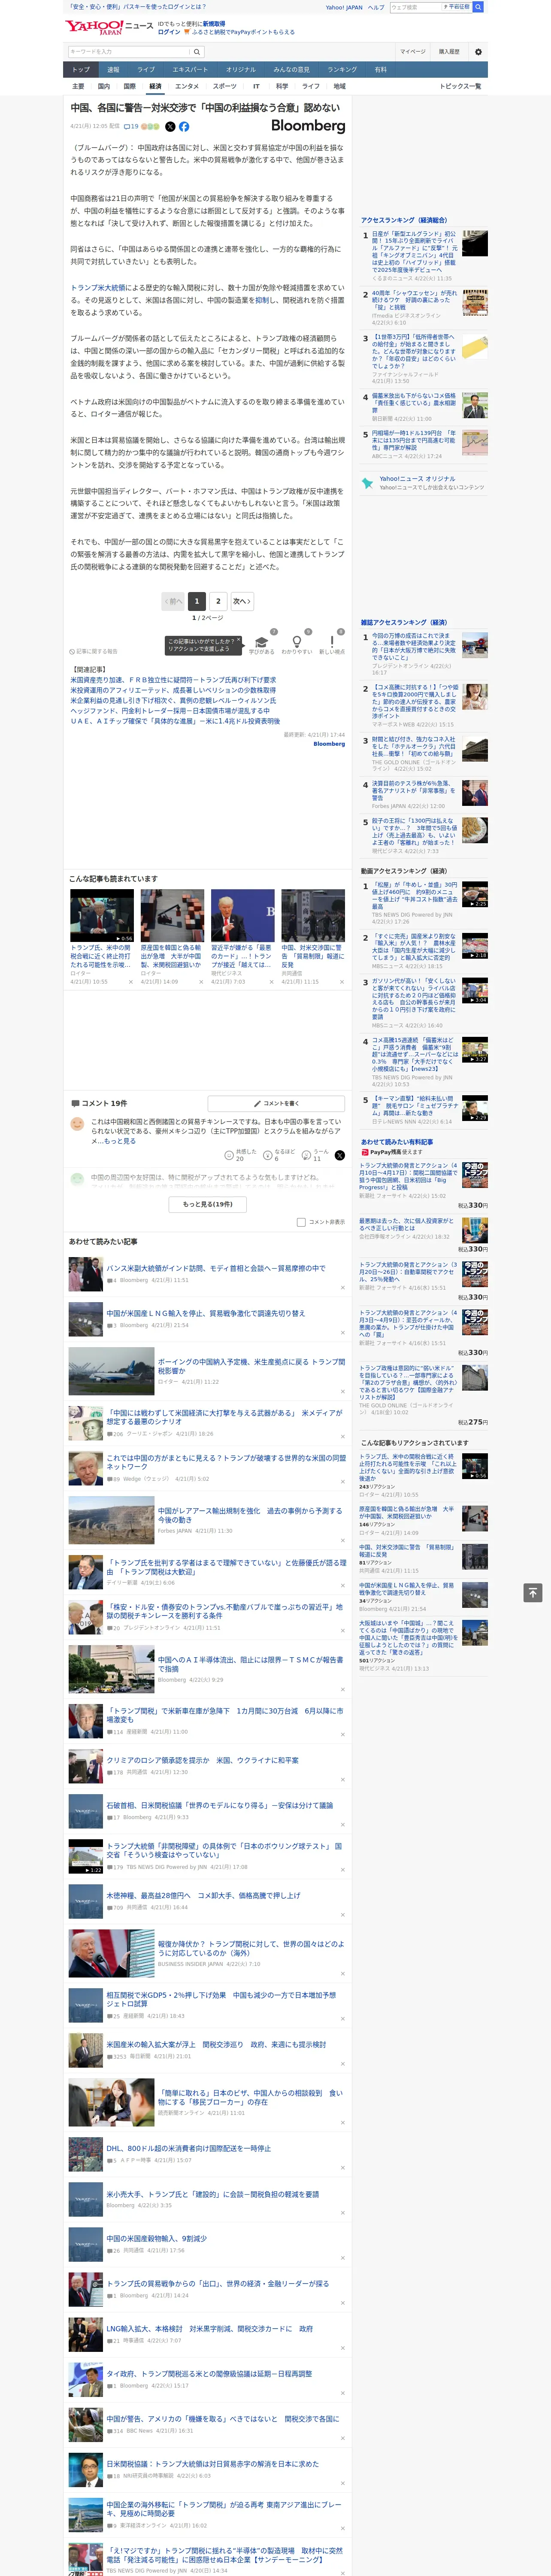Click the PayPay獲得 あります badge icon

[x=365, y=1152]
